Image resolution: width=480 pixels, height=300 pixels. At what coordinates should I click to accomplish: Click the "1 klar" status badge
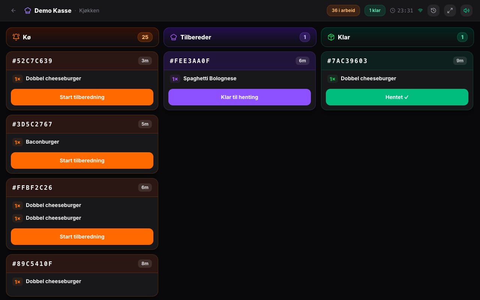click(375, 10)
